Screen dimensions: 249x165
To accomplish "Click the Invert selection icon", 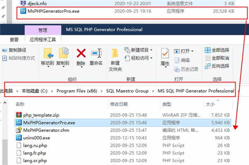I will click(x=207, y=66).
